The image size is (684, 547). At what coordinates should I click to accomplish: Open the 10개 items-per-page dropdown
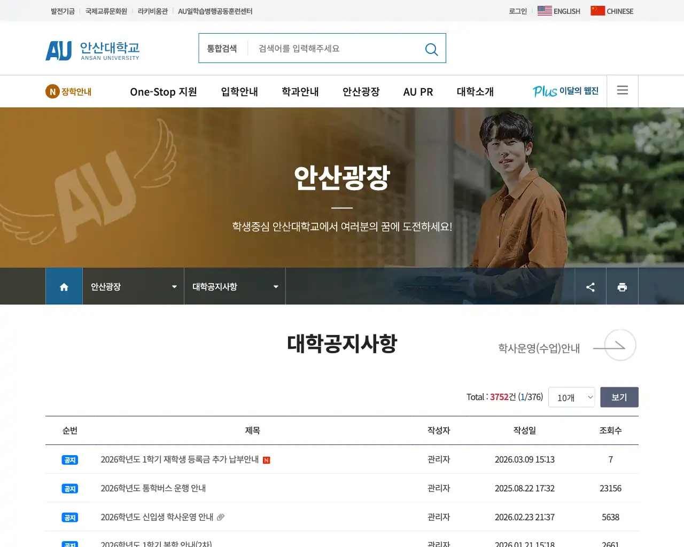(x=571, y=397)
